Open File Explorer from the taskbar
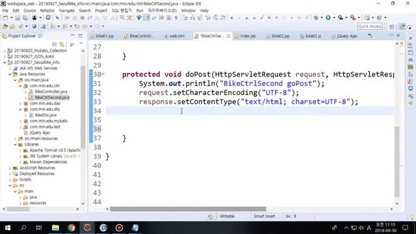Viewport: 416px width, 234px height. coord(55,227)
